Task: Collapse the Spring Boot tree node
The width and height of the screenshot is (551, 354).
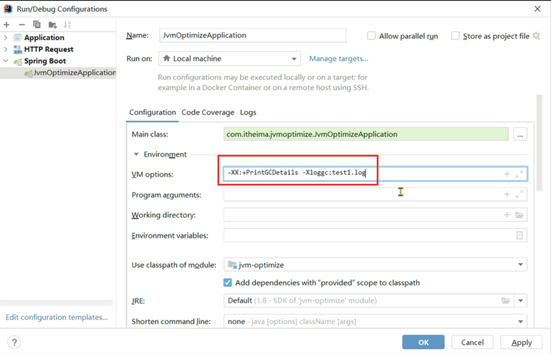Action: click(x=6, y=61)
